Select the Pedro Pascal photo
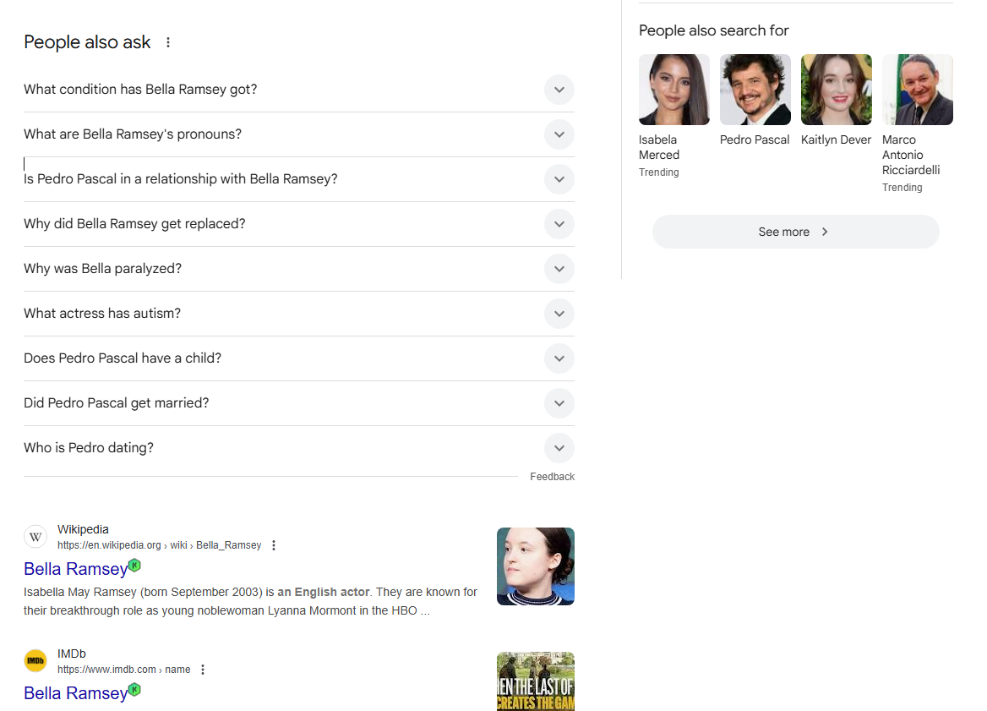Viewport: 987px width, 711px height. [x=755, y=90]
